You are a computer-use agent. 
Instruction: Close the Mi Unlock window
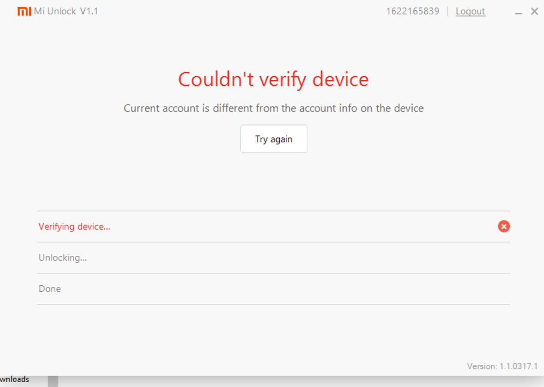point(534,12)
